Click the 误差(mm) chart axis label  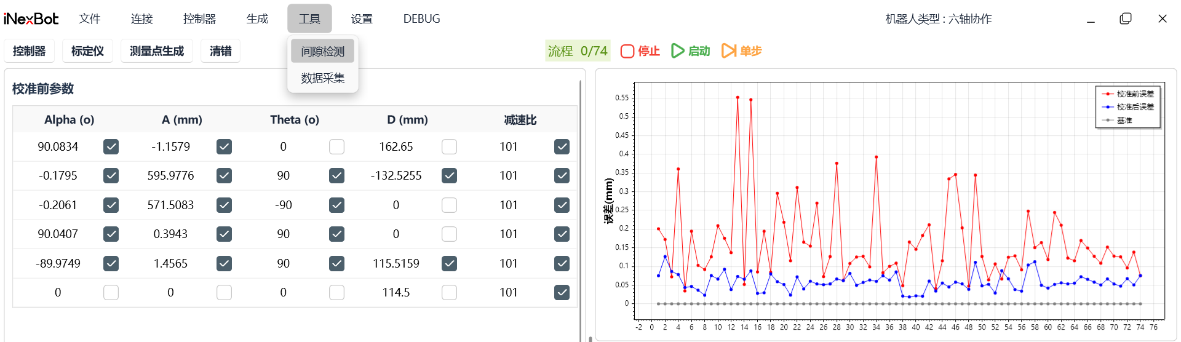point(609,201)
